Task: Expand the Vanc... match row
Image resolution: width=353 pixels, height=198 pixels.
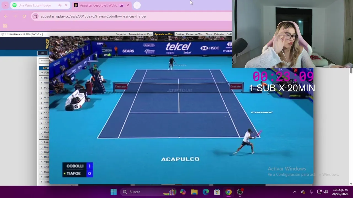Action: [x=42, y=103]
